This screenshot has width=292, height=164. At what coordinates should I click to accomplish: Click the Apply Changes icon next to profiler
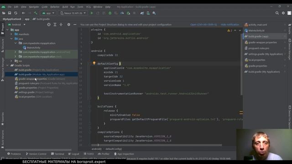click(128, 13)
